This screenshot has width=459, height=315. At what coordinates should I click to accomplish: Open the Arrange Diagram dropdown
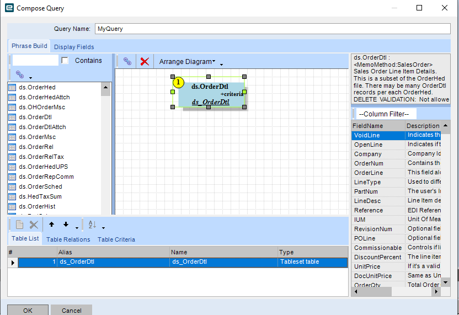[187, 62]
